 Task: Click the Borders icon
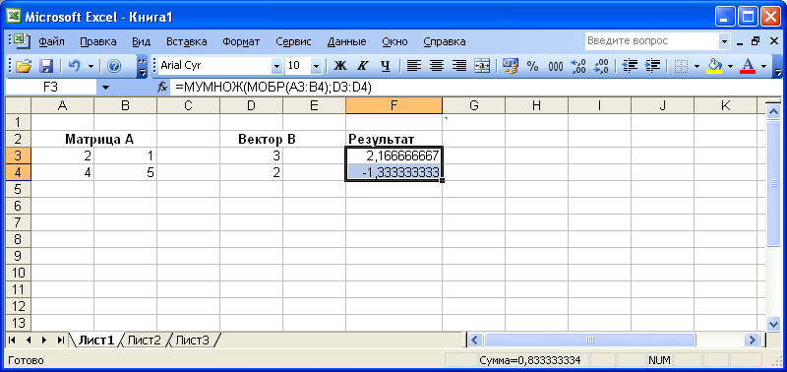681,66
